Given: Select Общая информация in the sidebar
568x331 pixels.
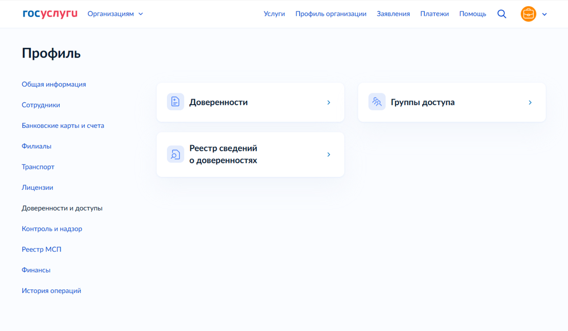Looking at the screenshot, I should pos(54,84).
